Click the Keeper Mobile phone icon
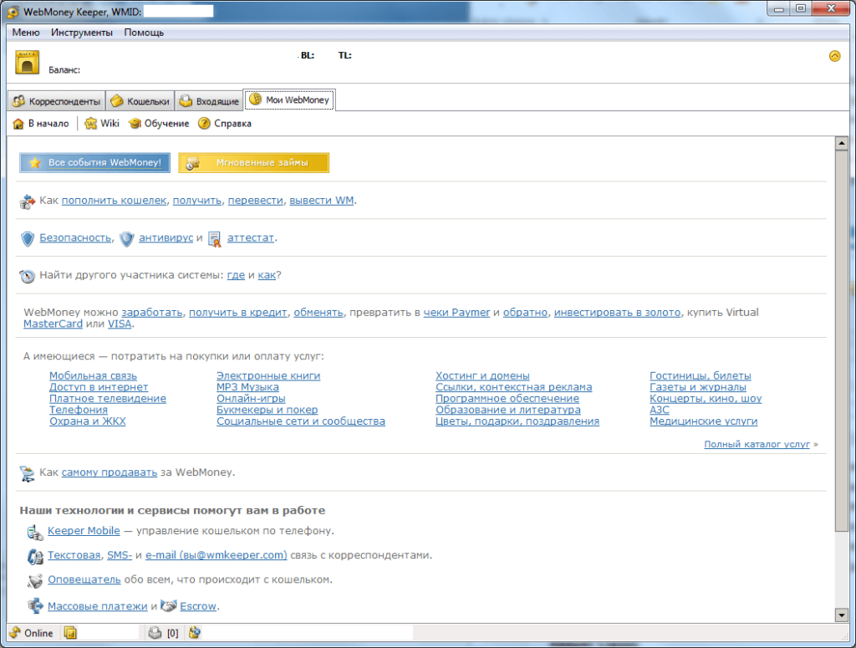The height and width of the screenshot is (648, 856). [35, 532]
